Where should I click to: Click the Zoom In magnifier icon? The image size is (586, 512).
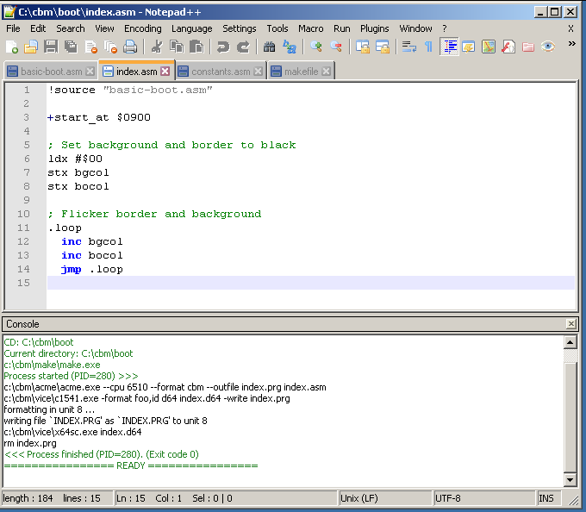coord(316,47)
